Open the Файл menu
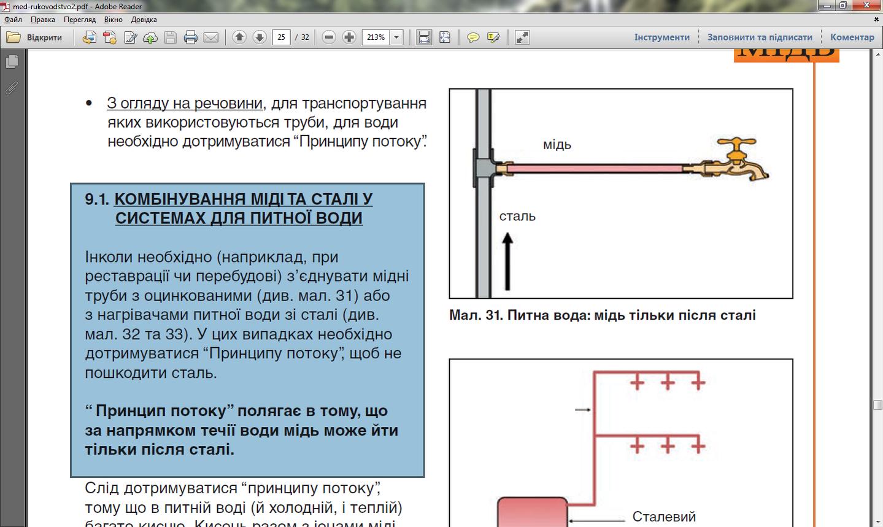Image resolution: width=883 pixels, height=527 pixels. point(13,20)
